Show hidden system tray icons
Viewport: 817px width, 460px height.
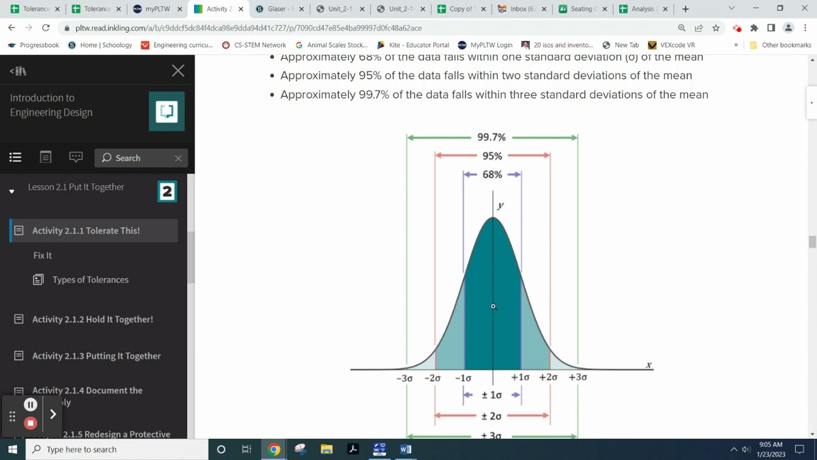click(733, 449)
